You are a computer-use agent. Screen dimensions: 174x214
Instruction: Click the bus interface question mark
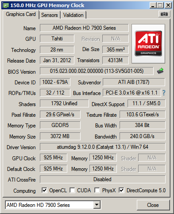pyautogui.click(x=164, y=93)
